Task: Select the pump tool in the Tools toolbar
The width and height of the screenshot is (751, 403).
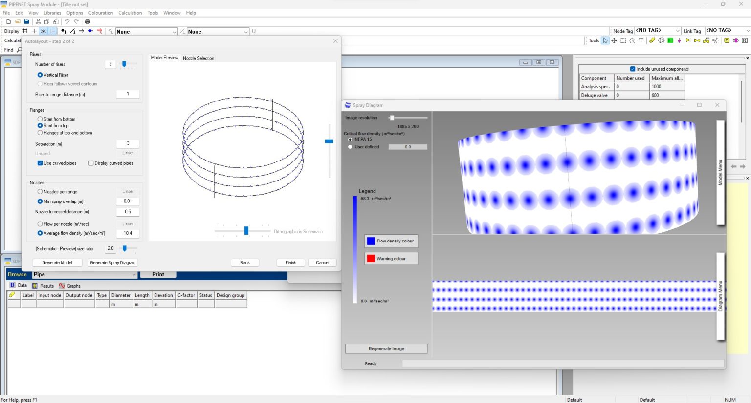Action: click(662, 40)
